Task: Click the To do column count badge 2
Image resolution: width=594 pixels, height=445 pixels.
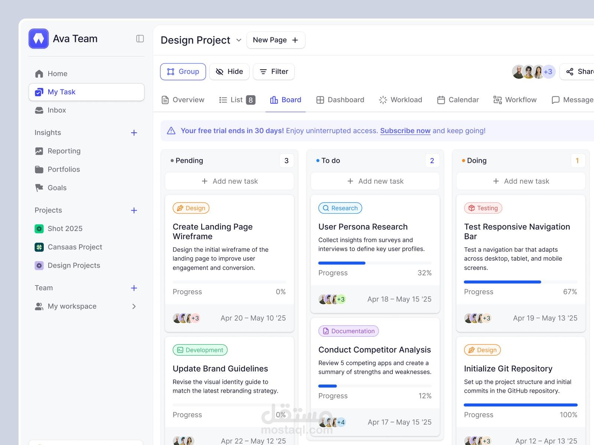Action: (432, 161)
